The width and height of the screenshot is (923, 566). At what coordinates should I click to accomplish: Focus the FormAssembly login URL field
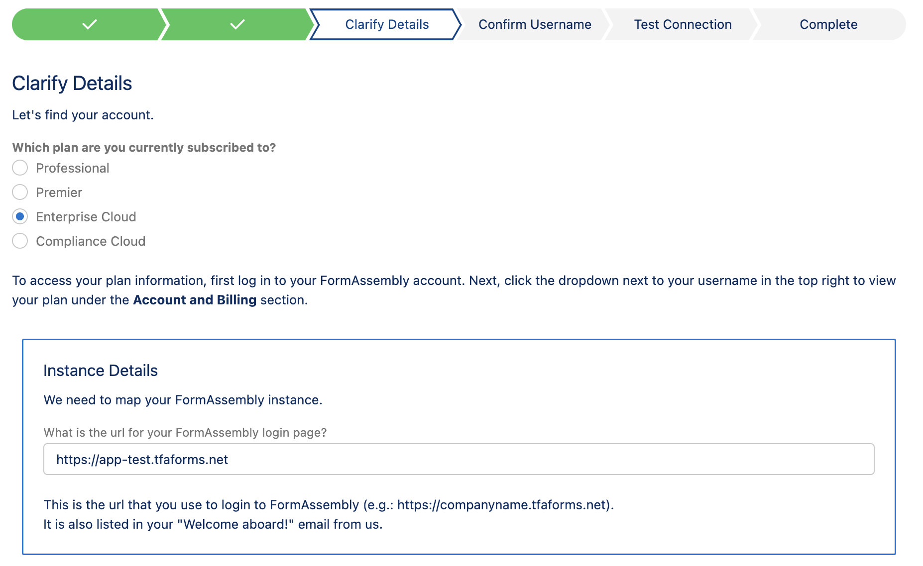point(459,459)
